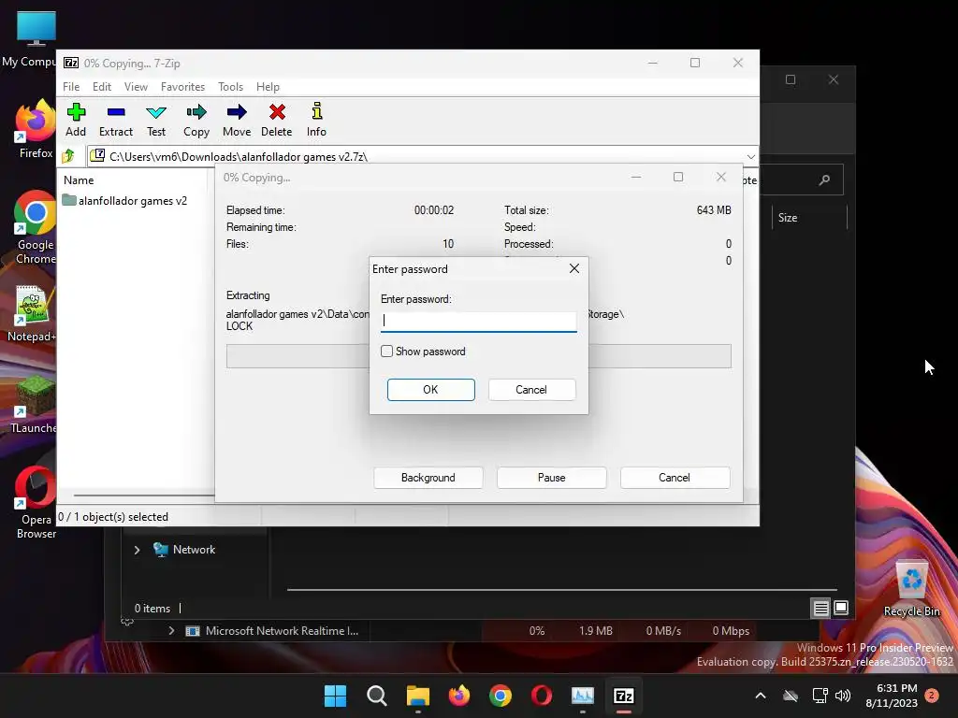Image resolution: width=958 pixels, height=718 pixels.
Task: Launch Chrome from the taskbar
Action: [501, 696]
